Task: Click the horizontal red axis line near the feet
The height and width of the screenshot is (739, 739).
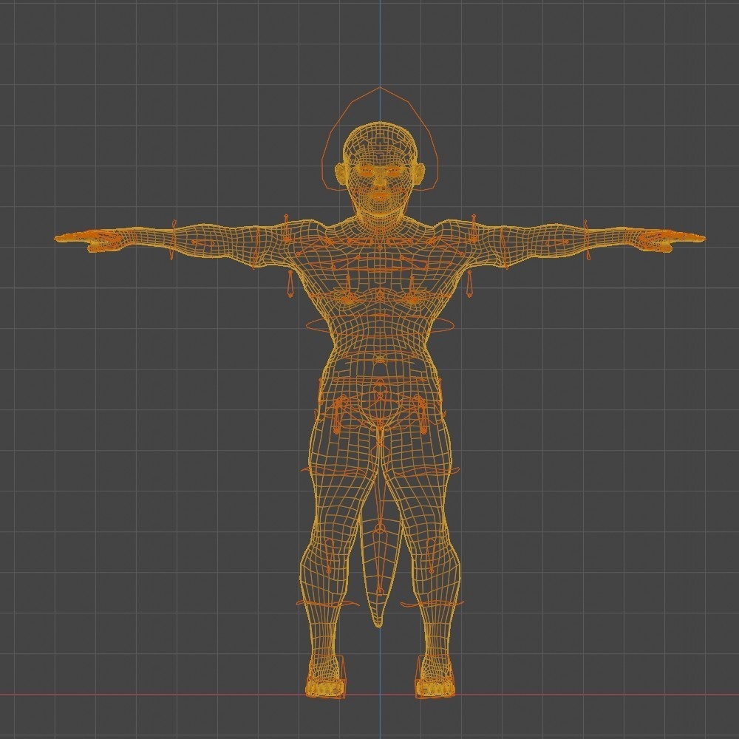Action: [148, 693]
